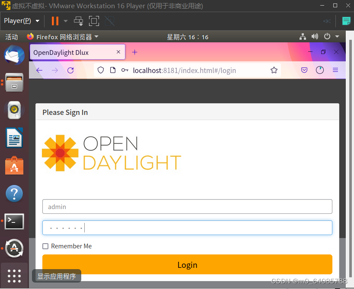Send Ctrl+Alt+Del to the virtual machine icon

click(79, 21)
